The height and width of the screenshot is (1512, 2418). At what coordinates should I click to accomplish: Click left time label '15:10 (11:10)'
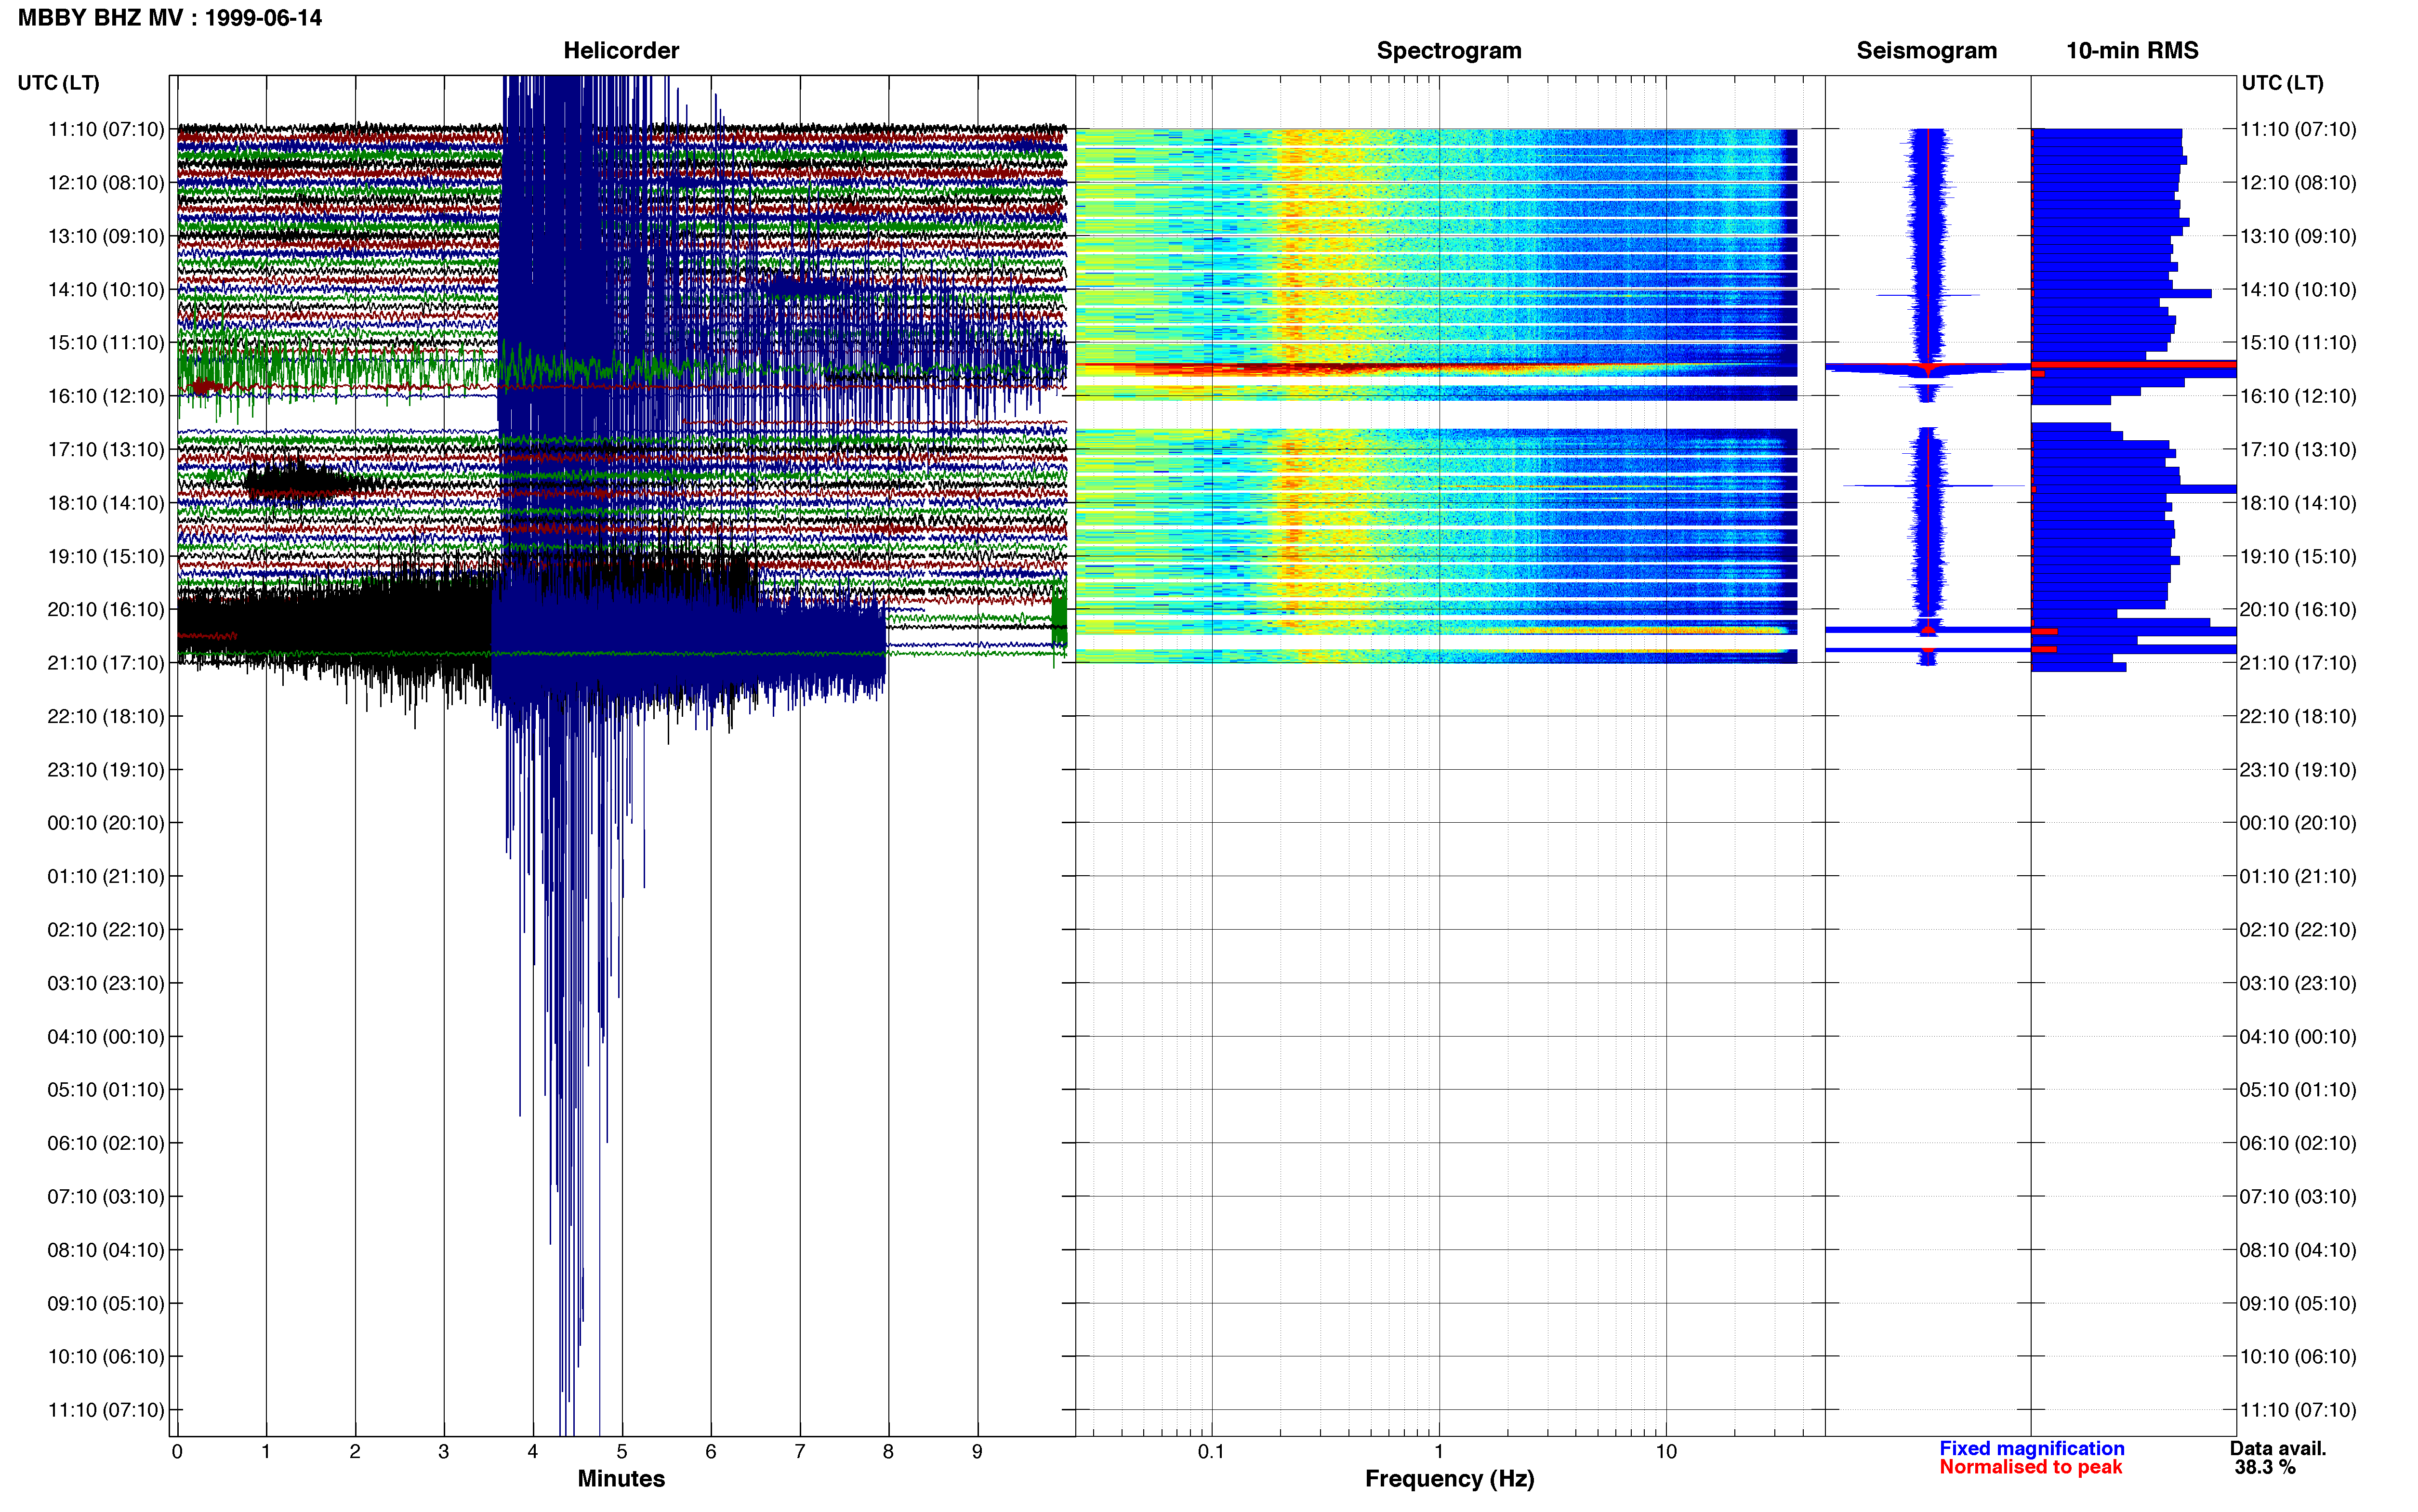106,342
